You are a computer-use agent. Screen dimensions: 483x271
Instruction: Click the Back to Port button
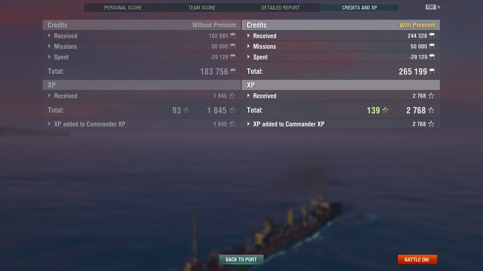pyautogui.click(x=241, y=259)
